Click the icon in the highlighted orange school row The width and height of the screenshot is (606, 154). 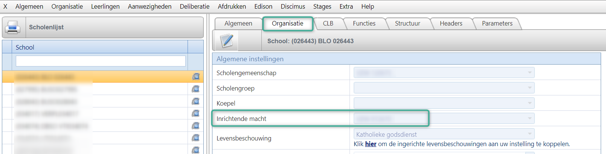[x=196, y=77]
